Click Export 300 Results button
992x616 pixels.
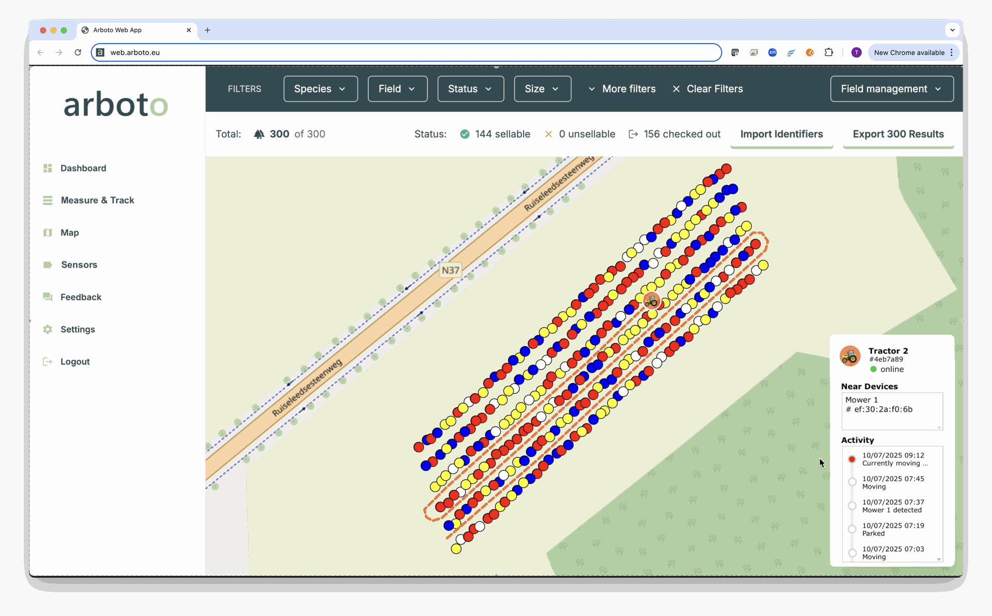[898, 134]
